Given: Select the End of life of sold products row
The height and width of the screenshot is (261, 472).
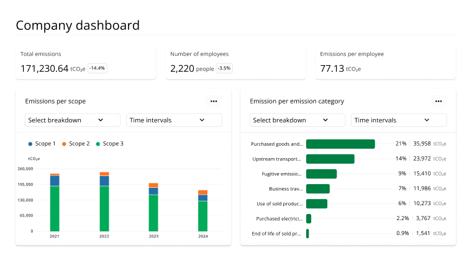Looking at the screenshot, I should [x=348, y=233].
